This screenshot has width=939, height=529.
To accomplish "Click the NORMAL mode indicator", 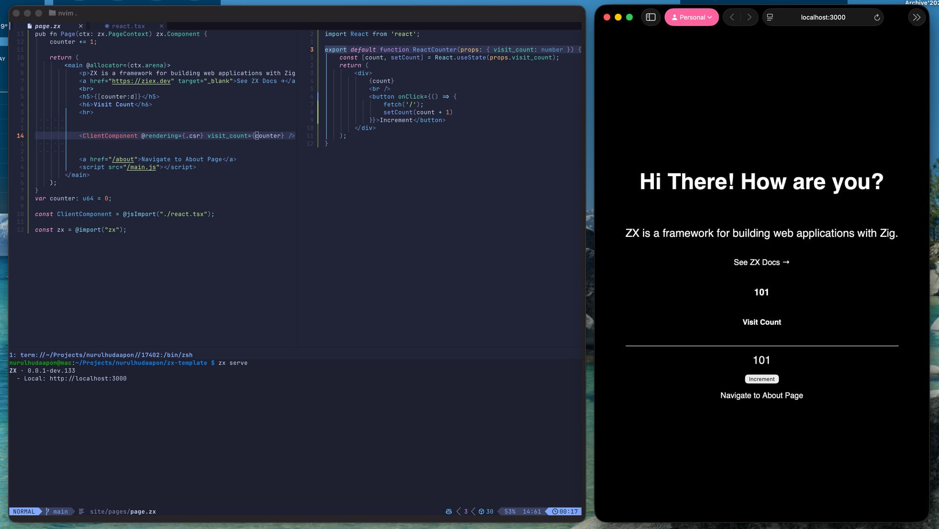I will (x=24, y=511).
